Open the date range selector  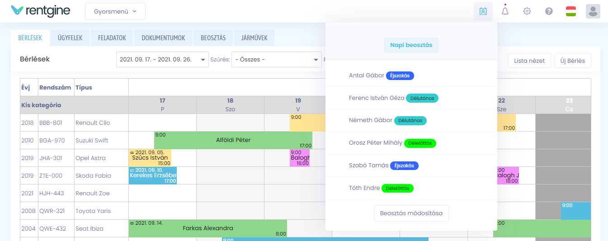pos(161,60)
